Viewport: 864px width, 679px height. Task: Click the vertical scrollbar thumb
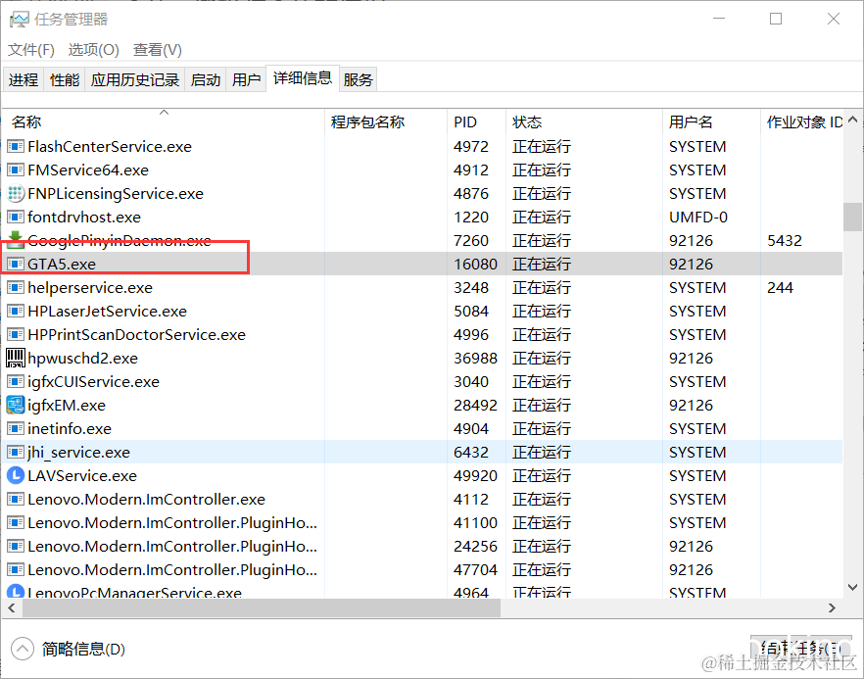pyautogui.click(x=852, y=217)
